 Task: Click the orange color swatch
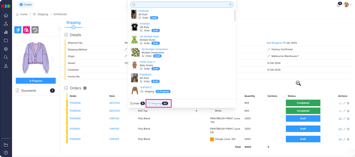212,139
